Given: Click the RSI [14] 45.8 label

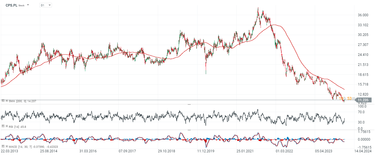Looking at the screenshot, I should coord(18,127).
